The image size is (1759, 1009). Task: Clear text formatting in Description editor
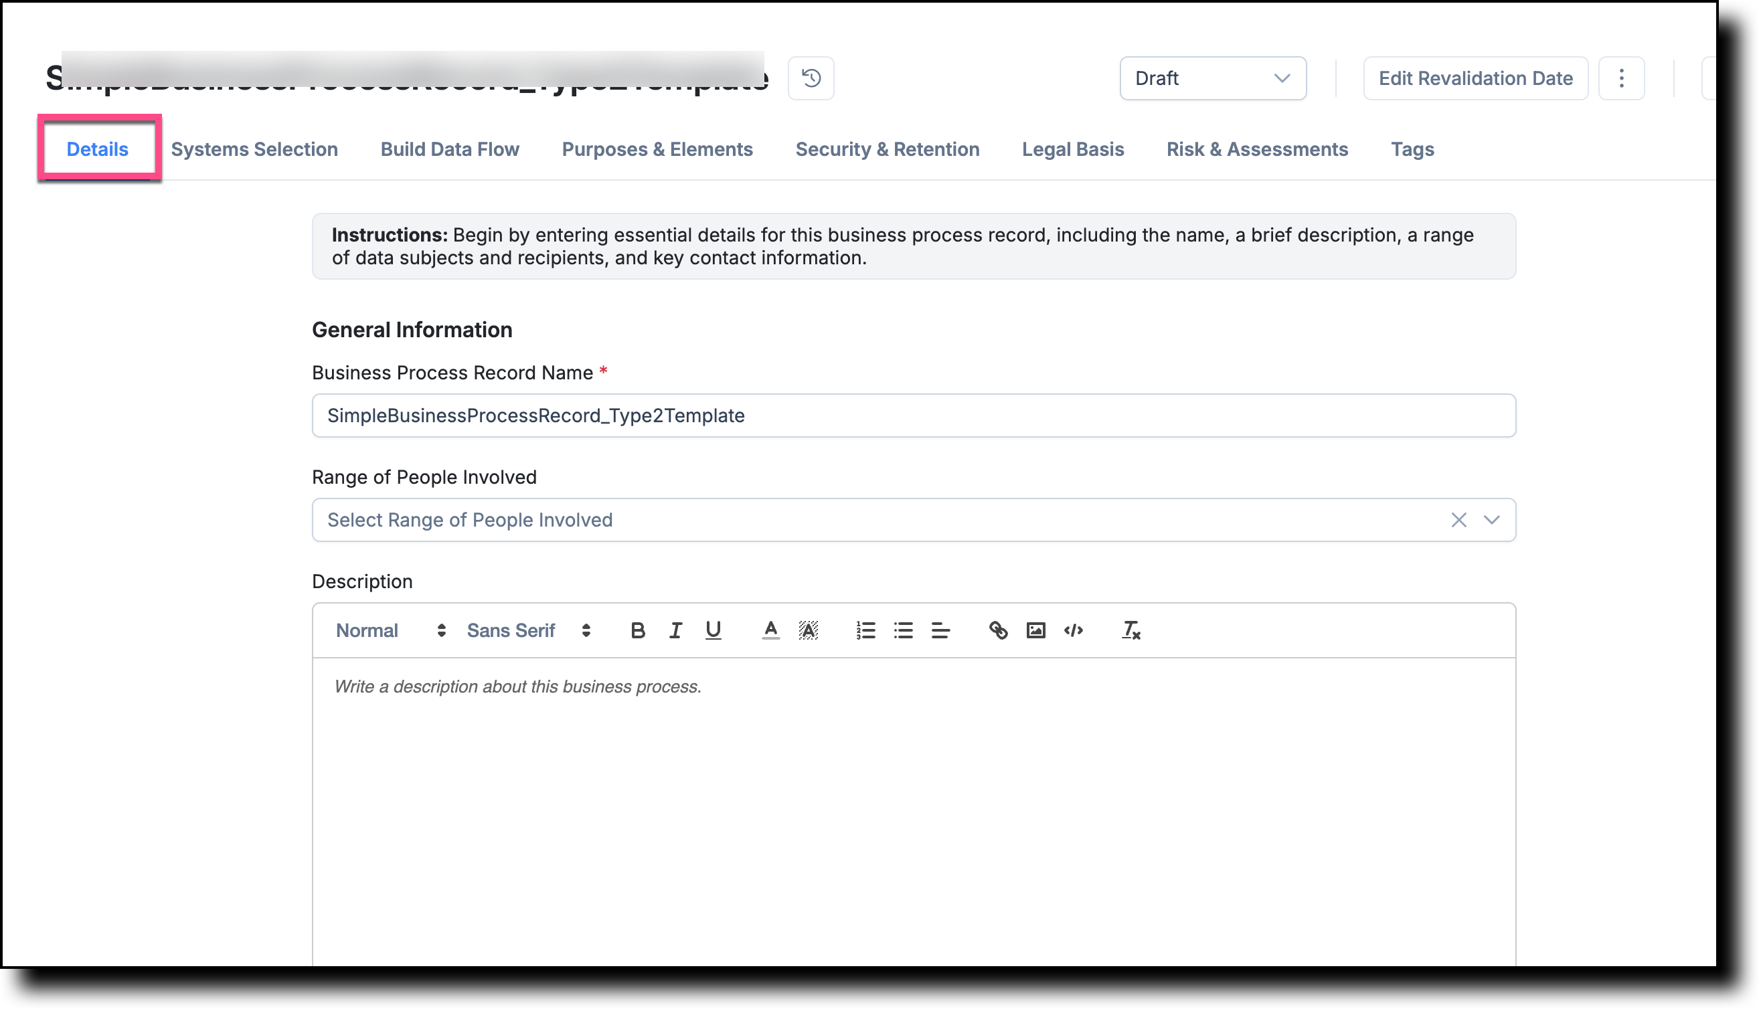(x=1131, y=630)
